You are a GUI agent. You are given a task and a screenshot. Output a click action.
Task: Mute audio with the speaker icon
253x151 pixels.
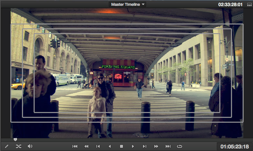(30, 146)
